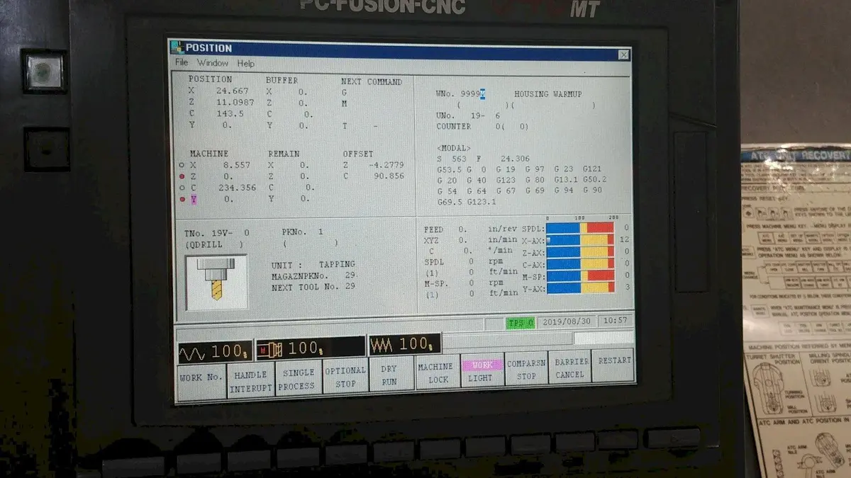The image size is (851, 478).
Task: Click the WNo. 9999 work number field
Action: (x=472, y=94)
